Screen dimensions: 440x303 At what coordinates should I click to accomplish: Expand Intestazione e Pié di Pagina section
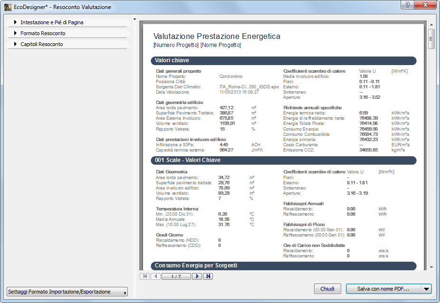[67, 22]
